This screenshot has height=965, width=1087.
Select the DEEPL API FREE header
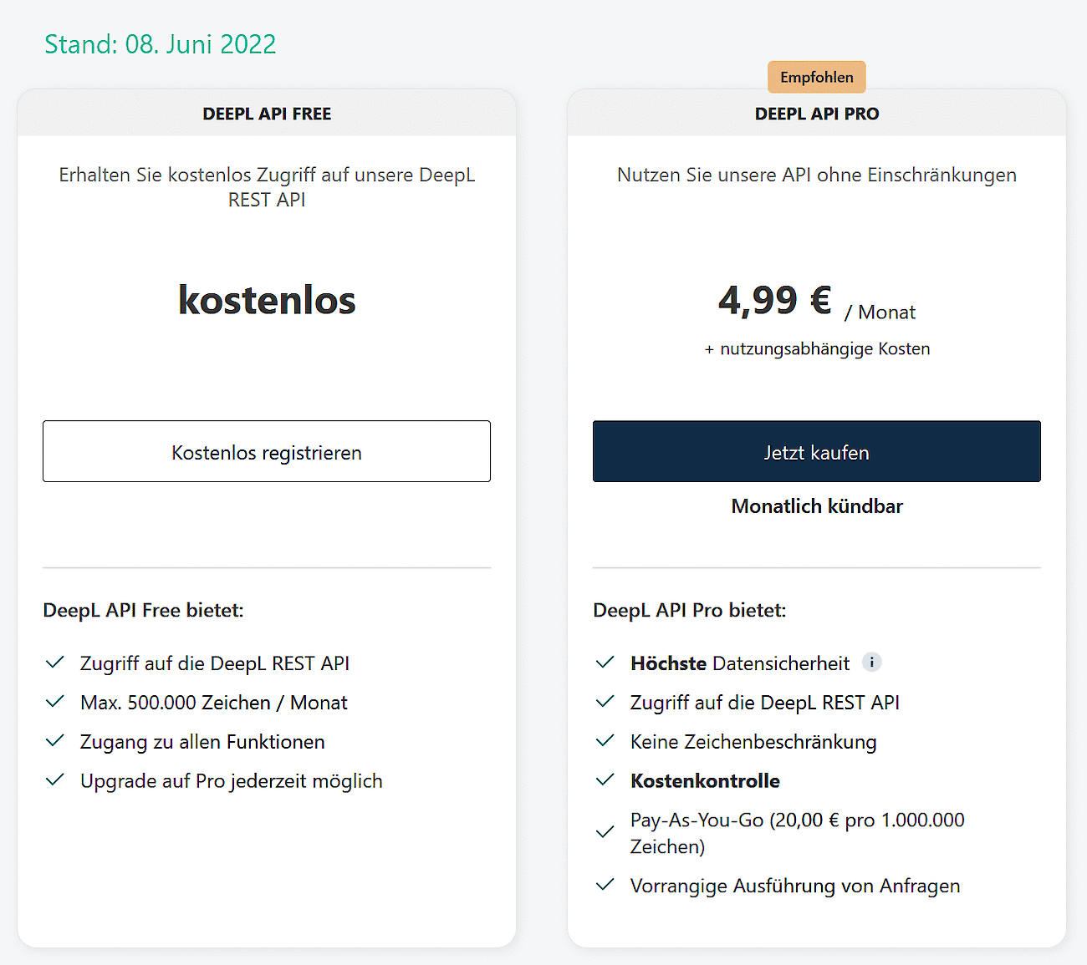267,114
